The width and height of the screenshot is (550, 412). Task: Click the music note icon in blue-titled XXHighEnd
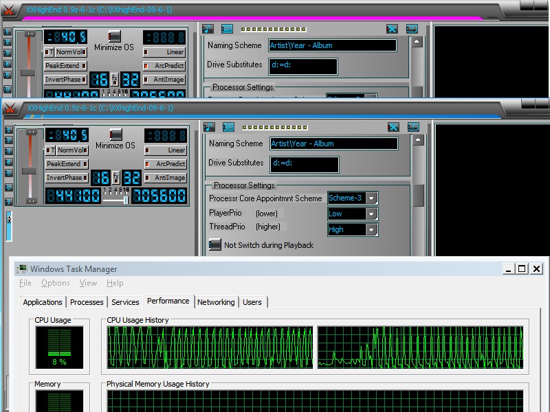[210, 127]
